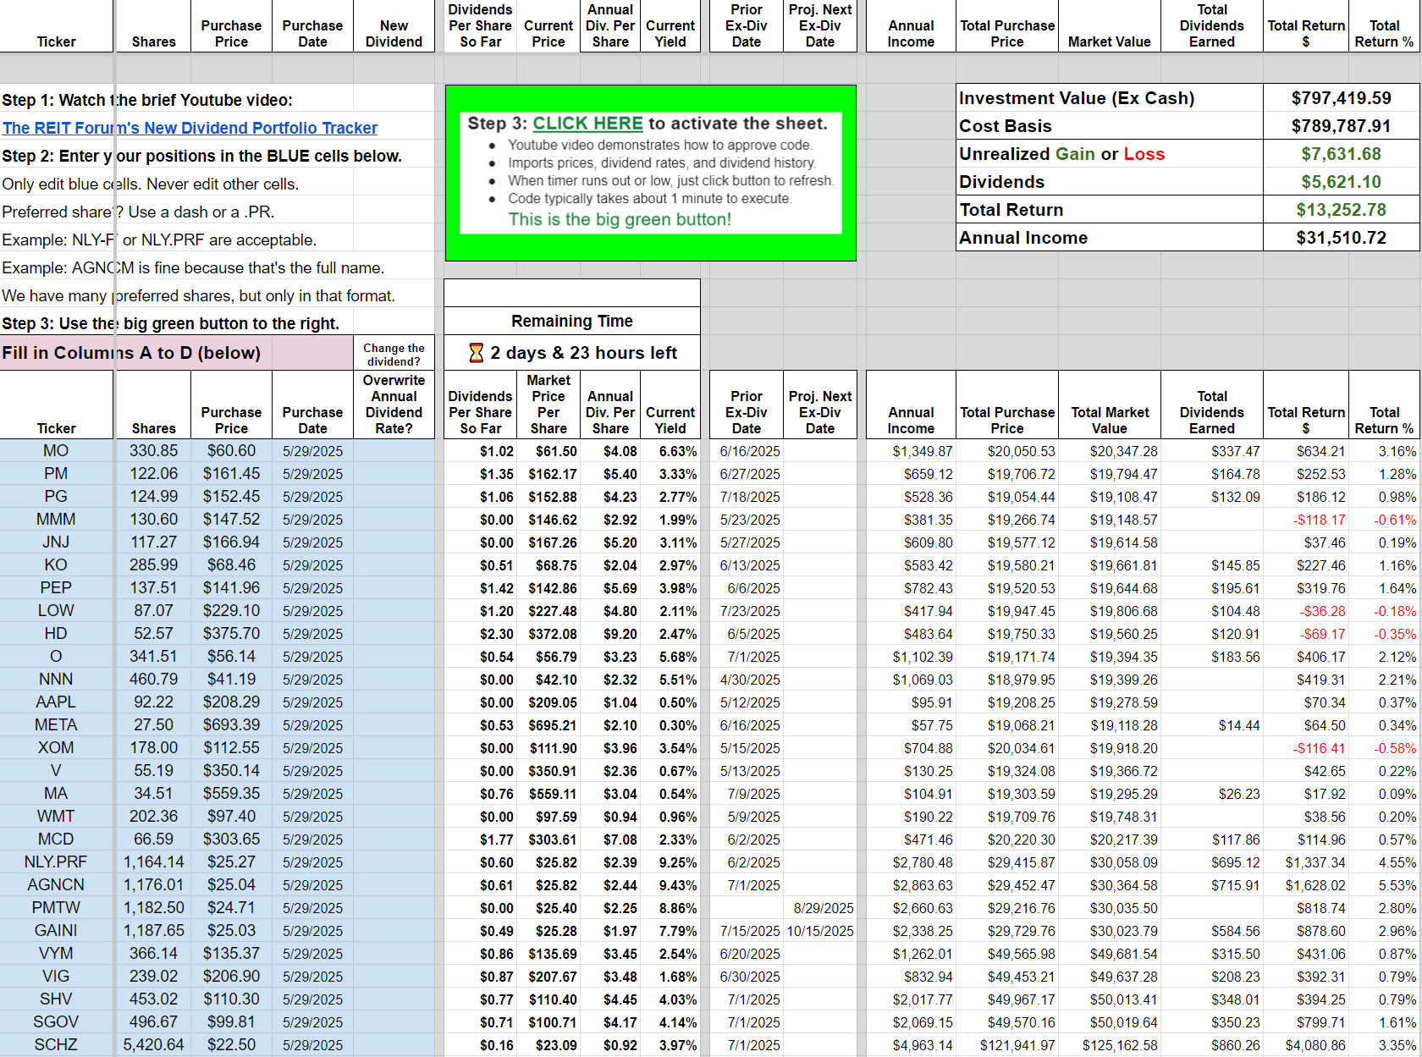Select the current yield cell for AGNCN
The image size is (1422, 1057).
670,885
